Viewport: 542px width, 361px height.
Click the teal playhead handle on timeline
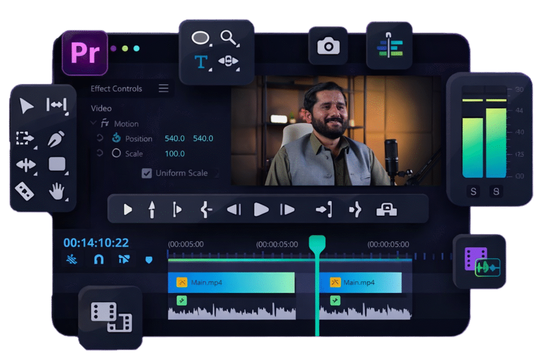(317, 245)
